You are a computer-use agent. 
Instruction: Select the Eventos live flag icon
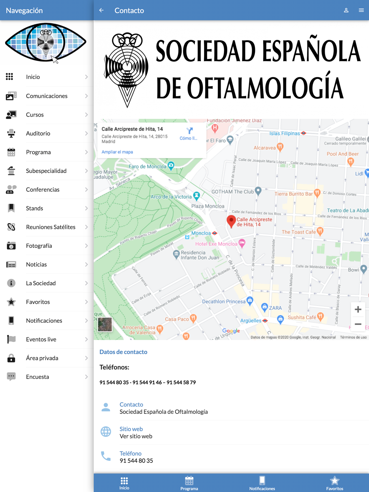pos(11,339)
